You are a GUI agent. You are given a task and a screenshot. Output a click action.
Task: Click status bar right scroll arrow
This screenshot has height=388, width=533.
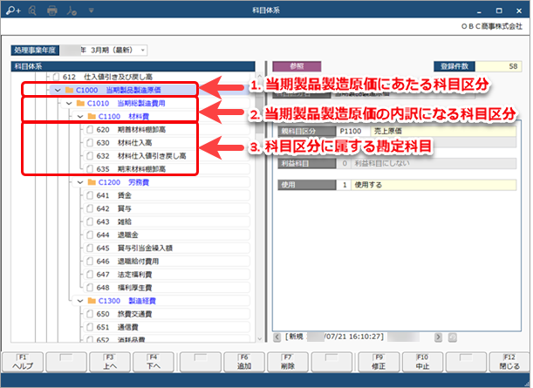click(x=438, y=337)
